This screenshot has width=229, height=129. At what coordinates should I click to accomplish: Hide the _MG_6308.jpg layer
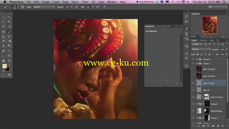click(193, 111)
